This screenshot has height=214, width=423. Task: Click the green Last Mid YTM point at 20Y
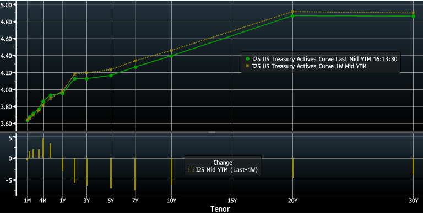click(292, 15)
